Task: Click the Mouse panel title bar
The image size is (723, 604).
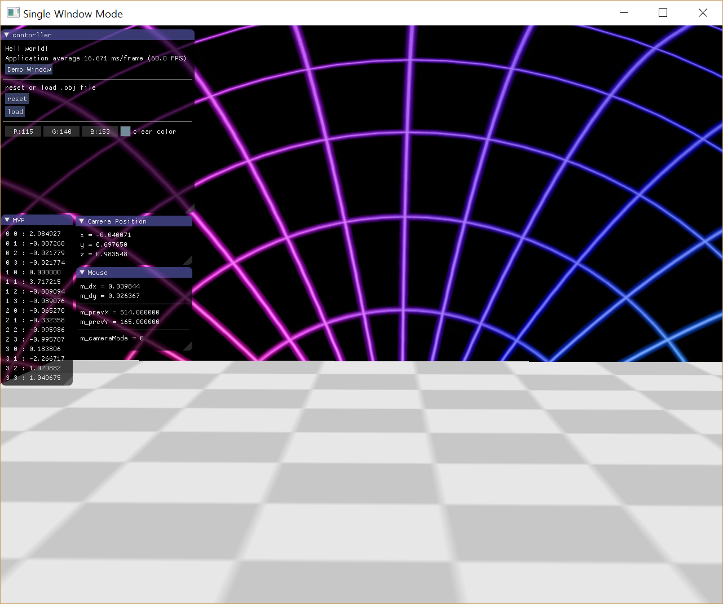Action: [x=134, y=273]
